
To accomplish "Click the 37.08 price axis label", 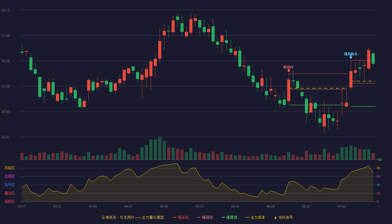I will (5, 36).
